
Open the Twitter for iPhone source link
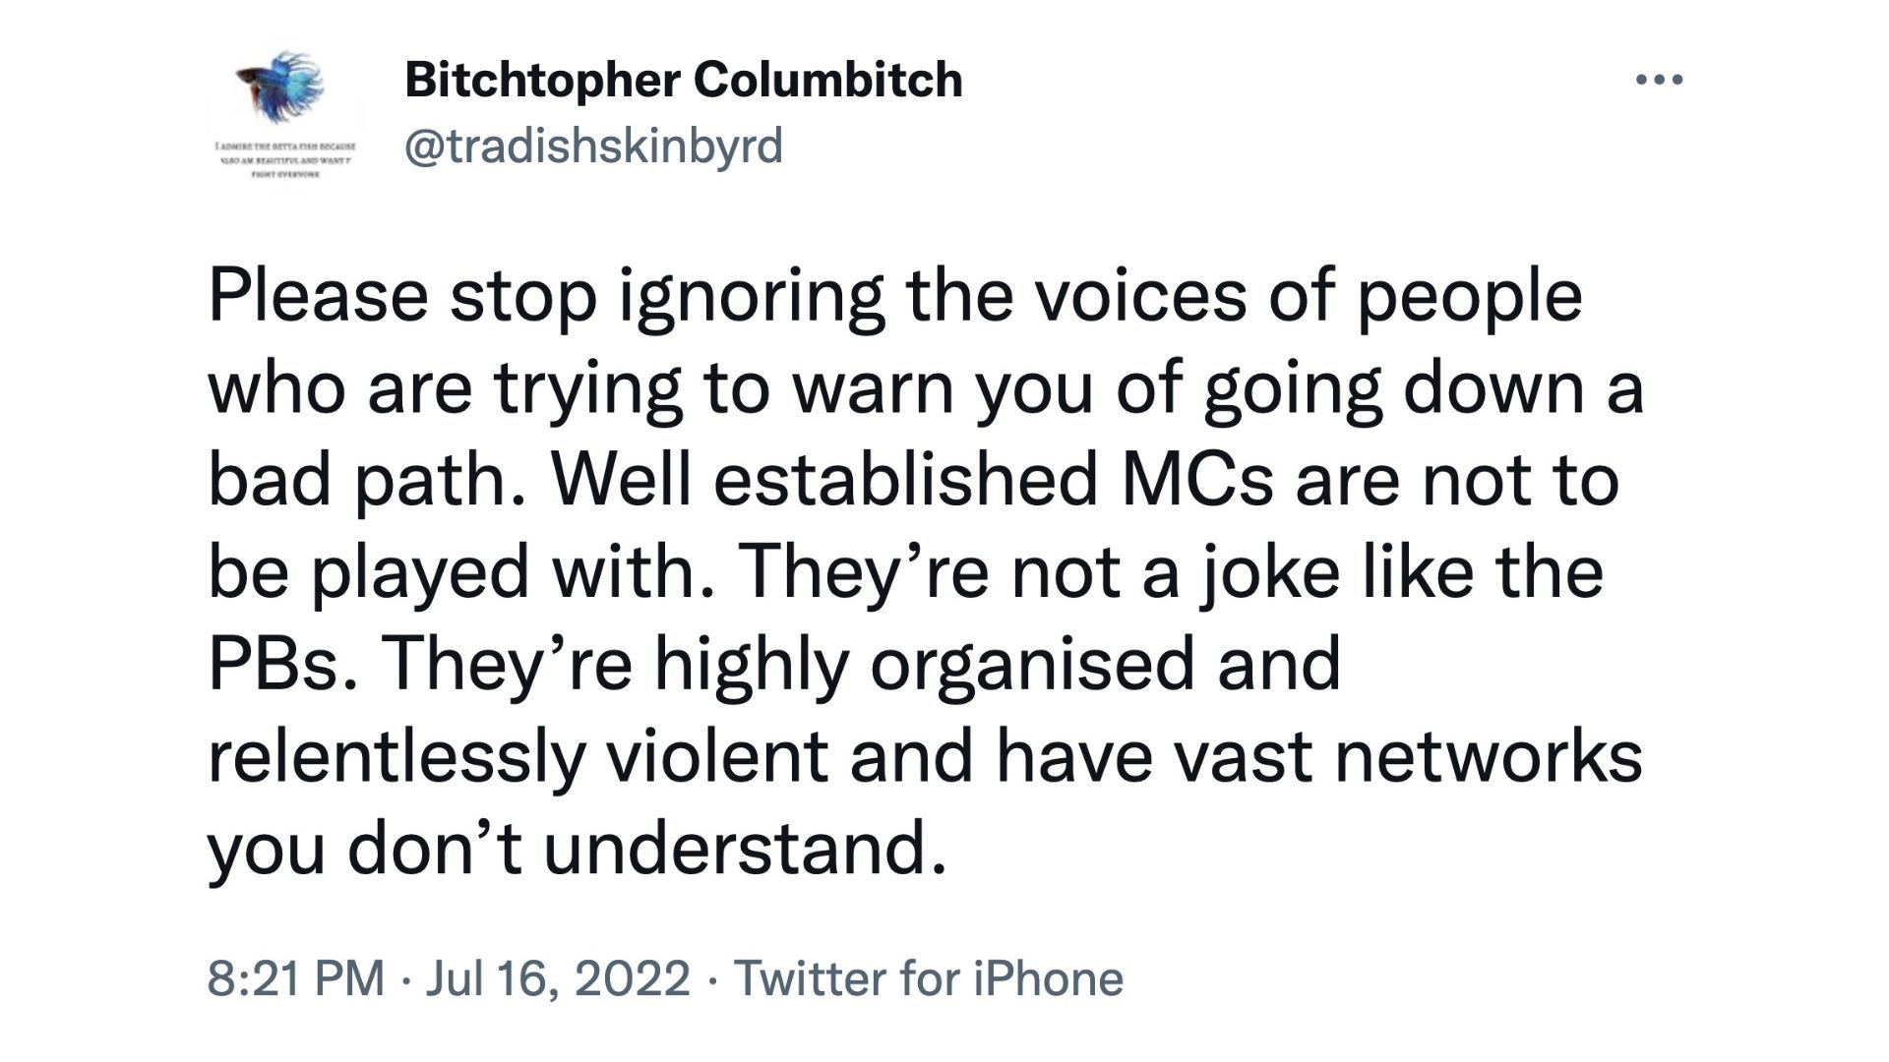pos(929,978)
